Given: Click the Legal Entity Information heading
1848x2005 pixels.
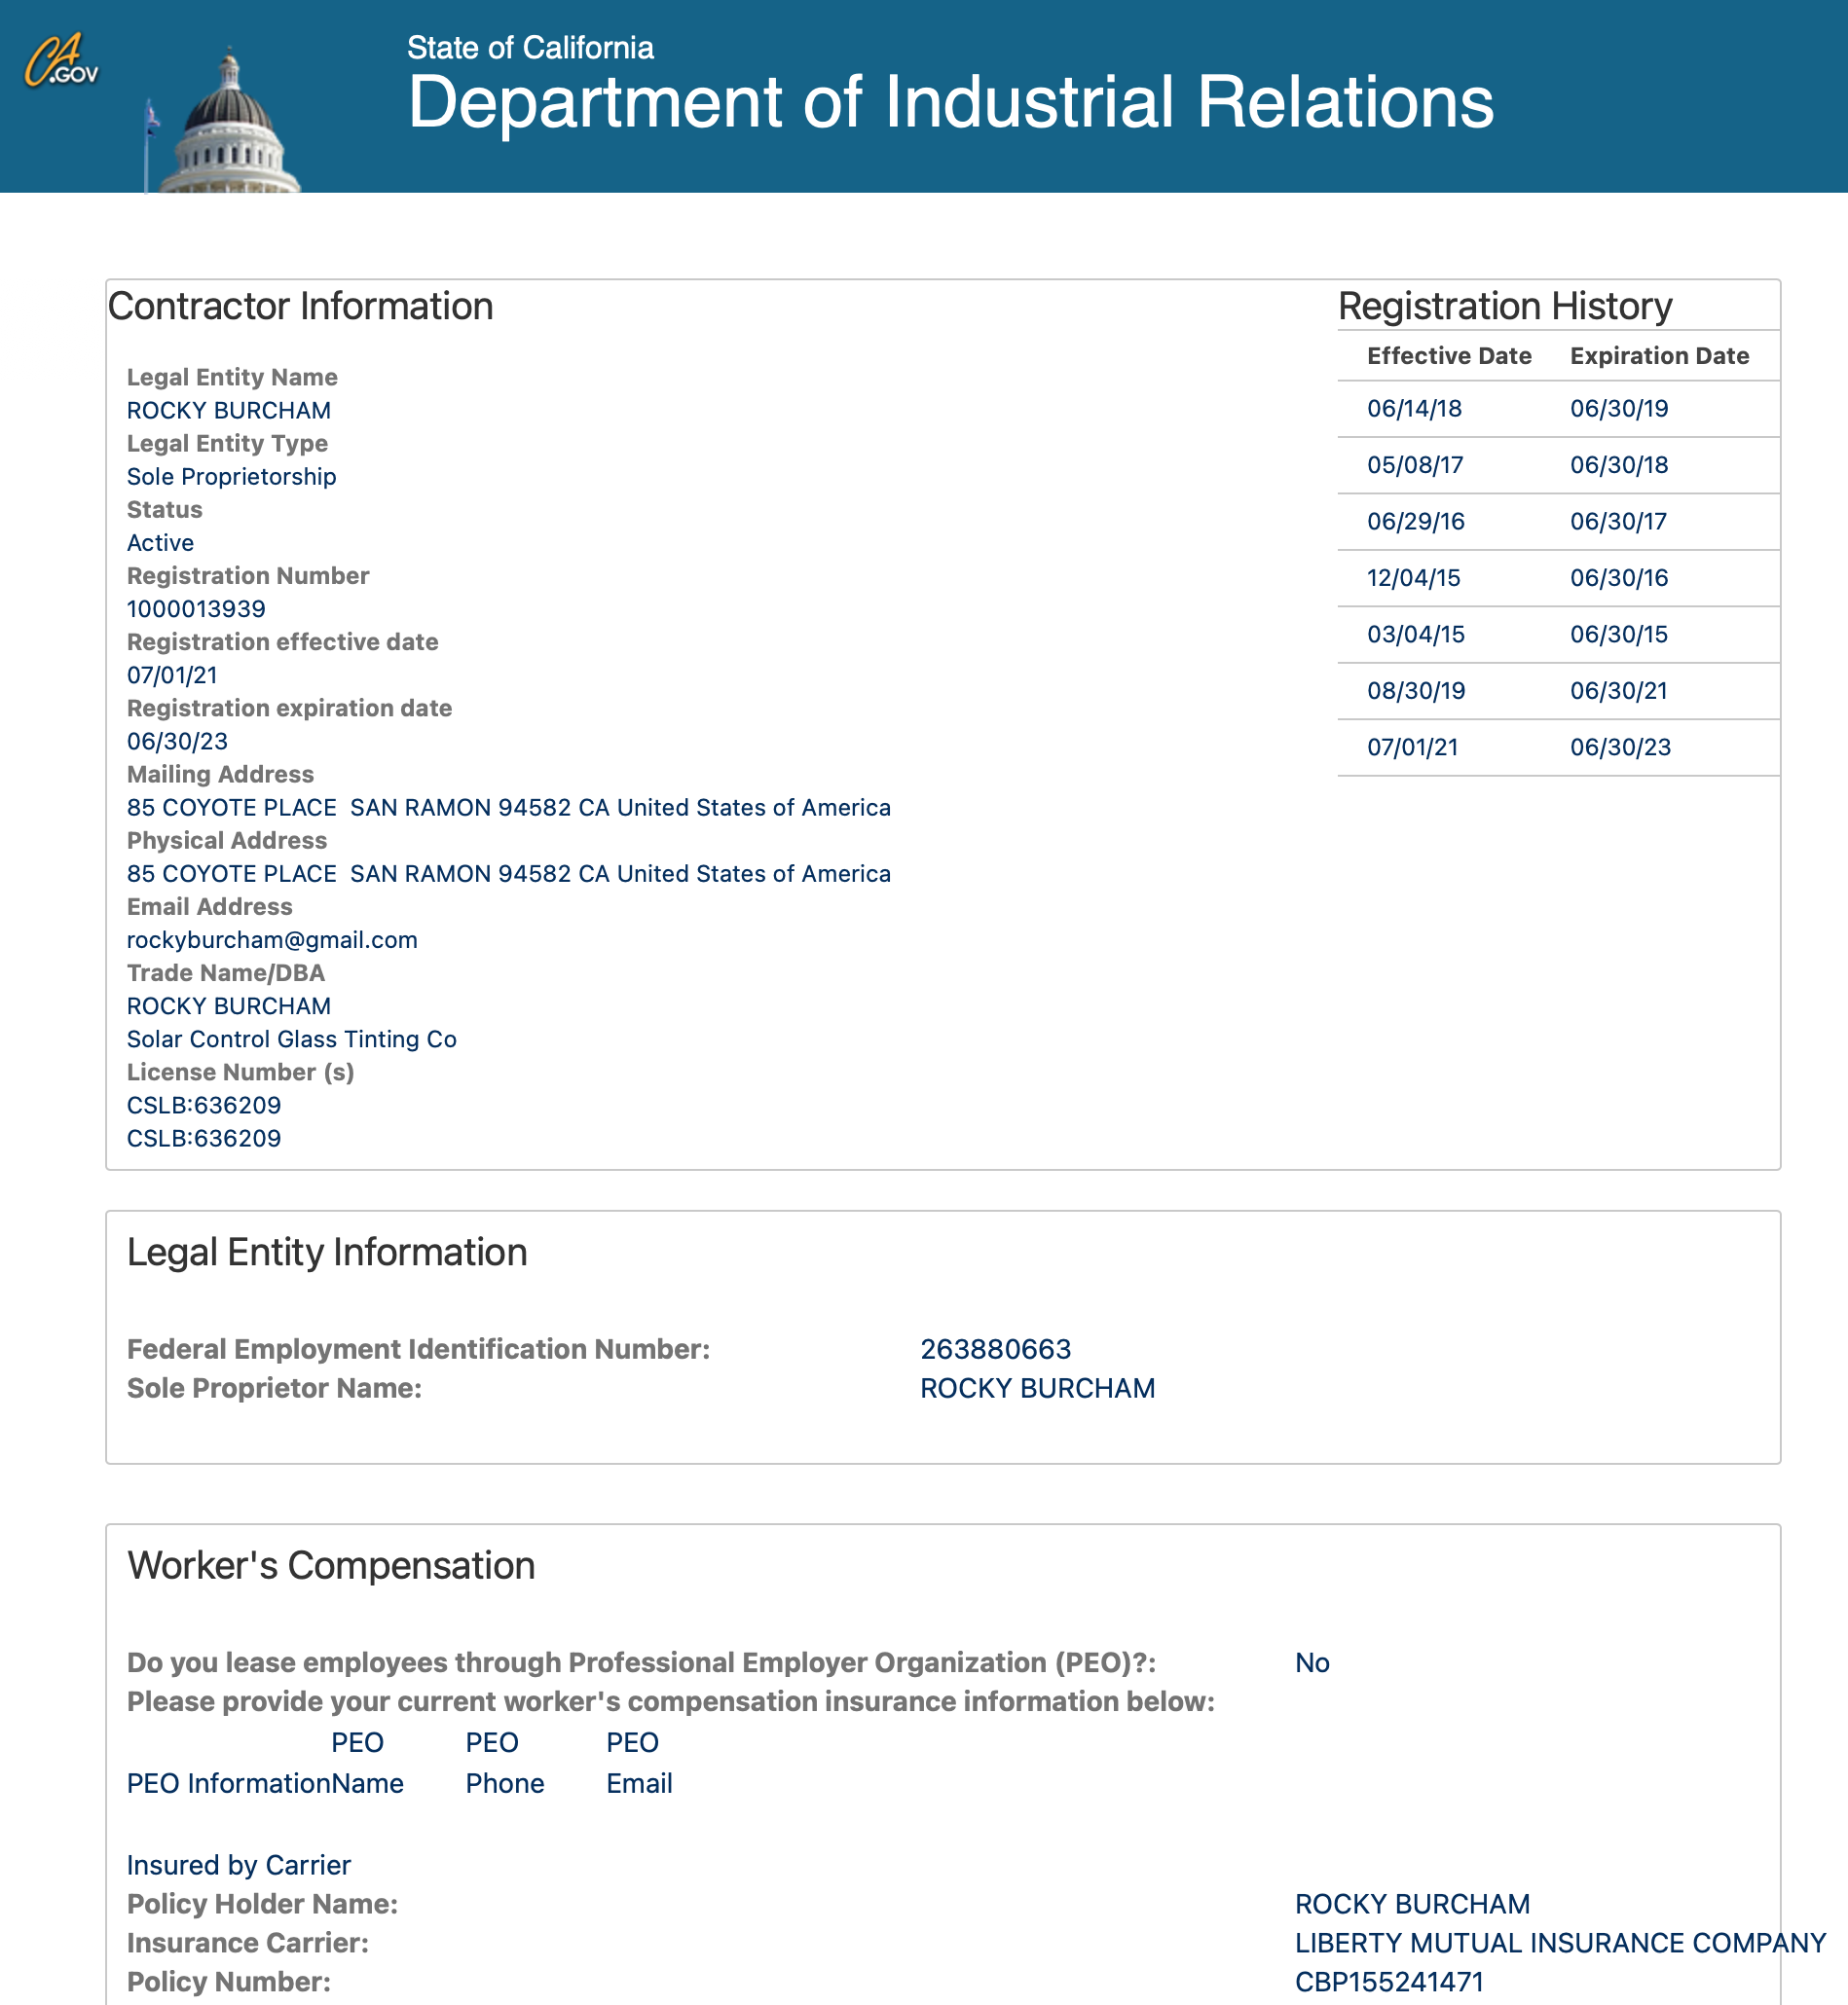Looking at the screenshot, I should pos(327,1253).
